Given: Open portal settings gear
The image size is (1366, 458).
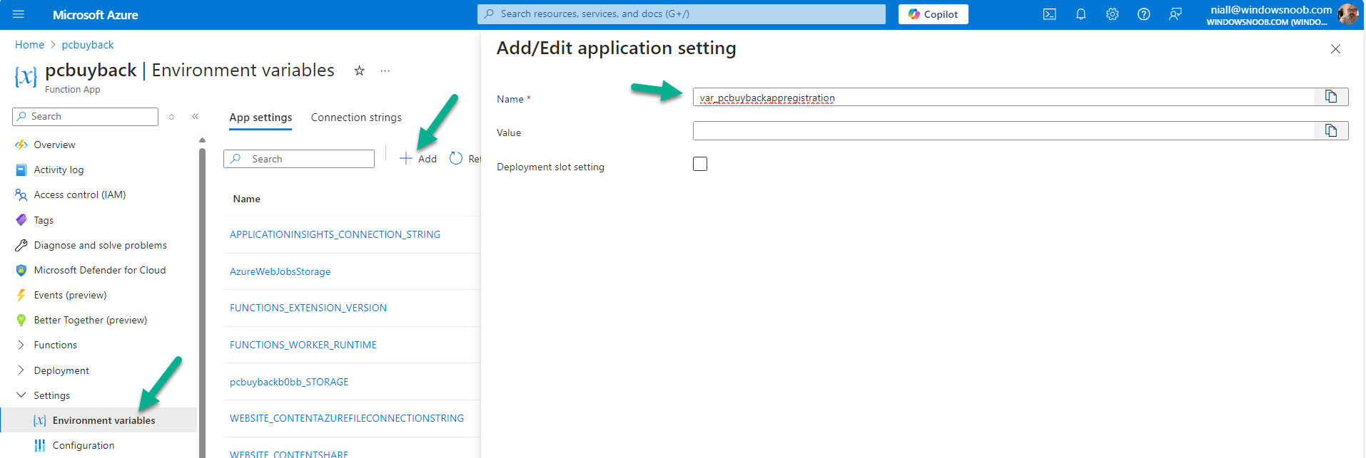Looking at the screenshot, I should 1113,14.
